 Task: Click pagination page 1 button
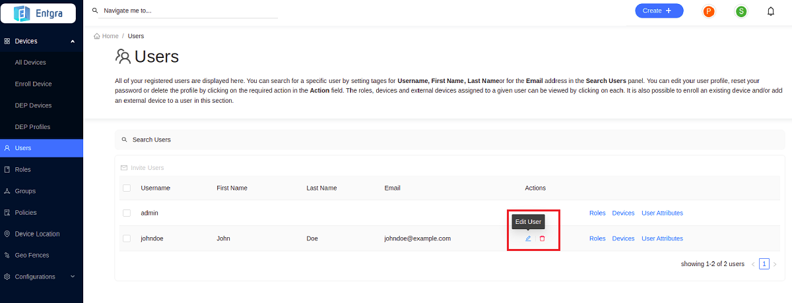pos(764,264)
